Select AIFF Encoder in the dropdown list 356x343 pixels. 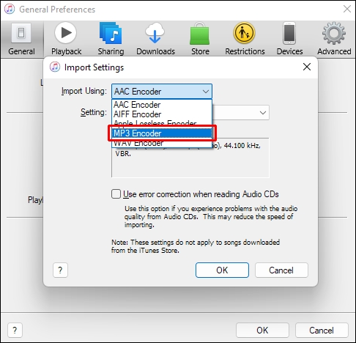click(162, 114)
